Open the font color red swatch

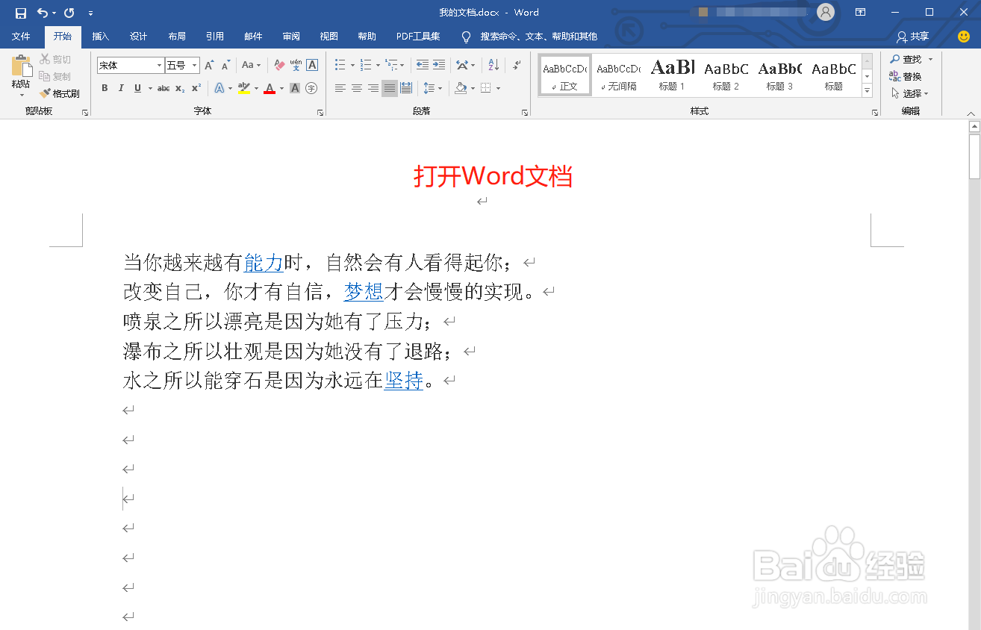[x=270, y=88]
